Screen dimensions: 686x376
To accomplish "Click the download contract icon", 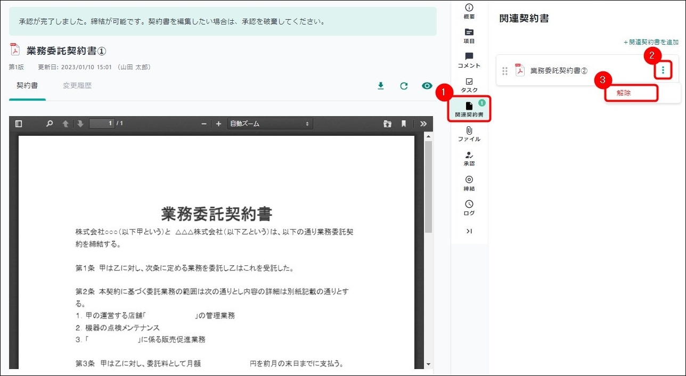I will click(380, 86).
